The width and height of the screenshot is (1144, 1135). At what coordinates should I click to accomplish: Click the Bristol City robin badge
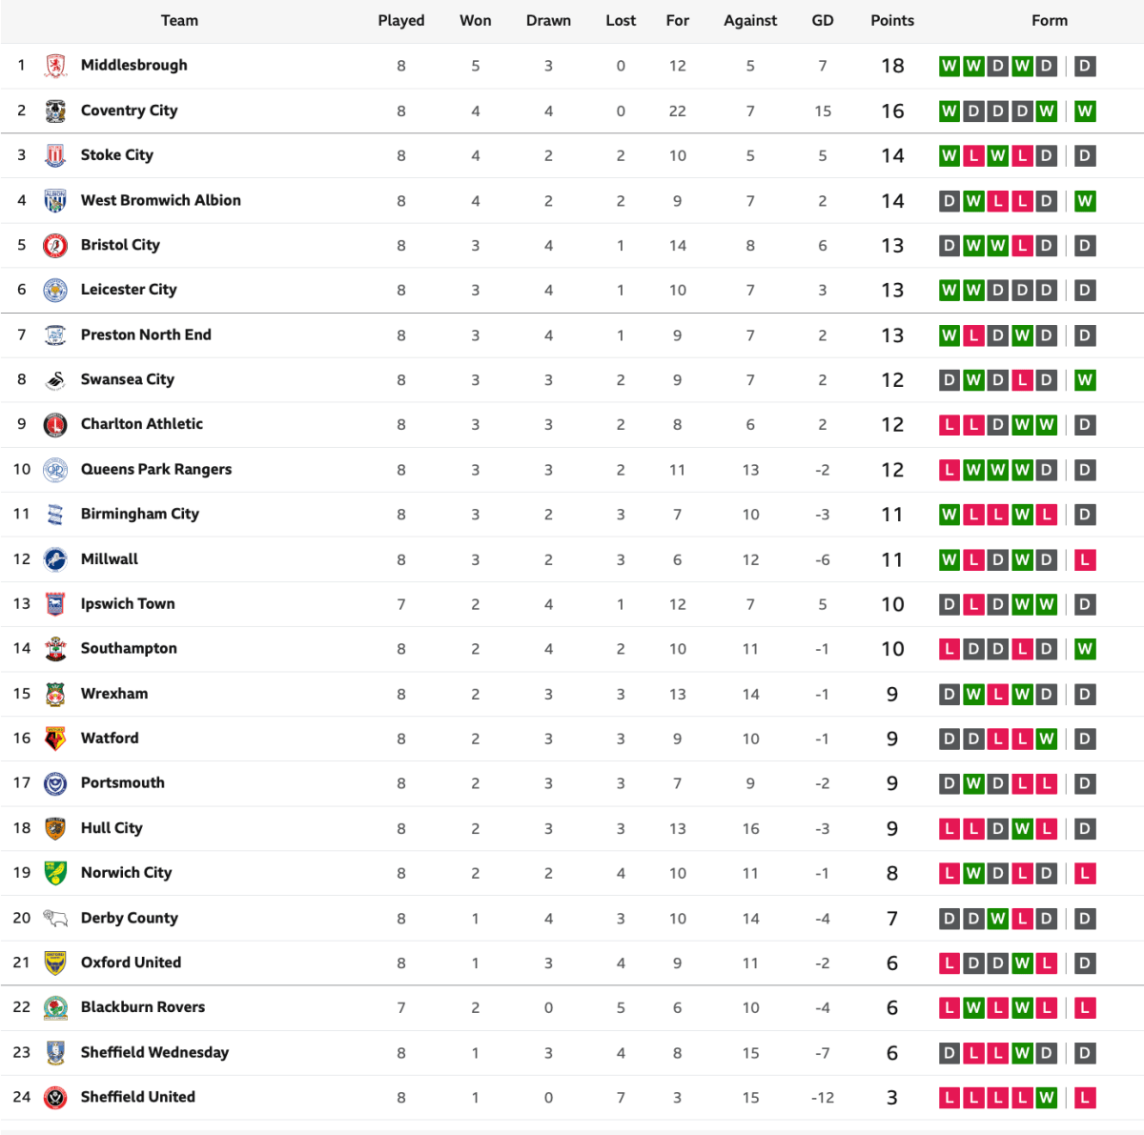coord(55,246)
